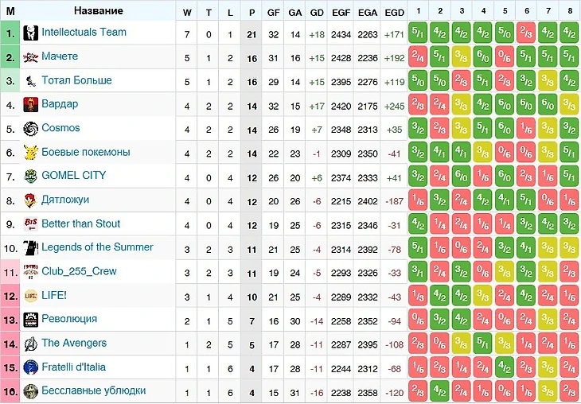The width and height of the screenshot is (581, 404).
Task: Sort table by the EGD column header
Action: tap(394, 12)
